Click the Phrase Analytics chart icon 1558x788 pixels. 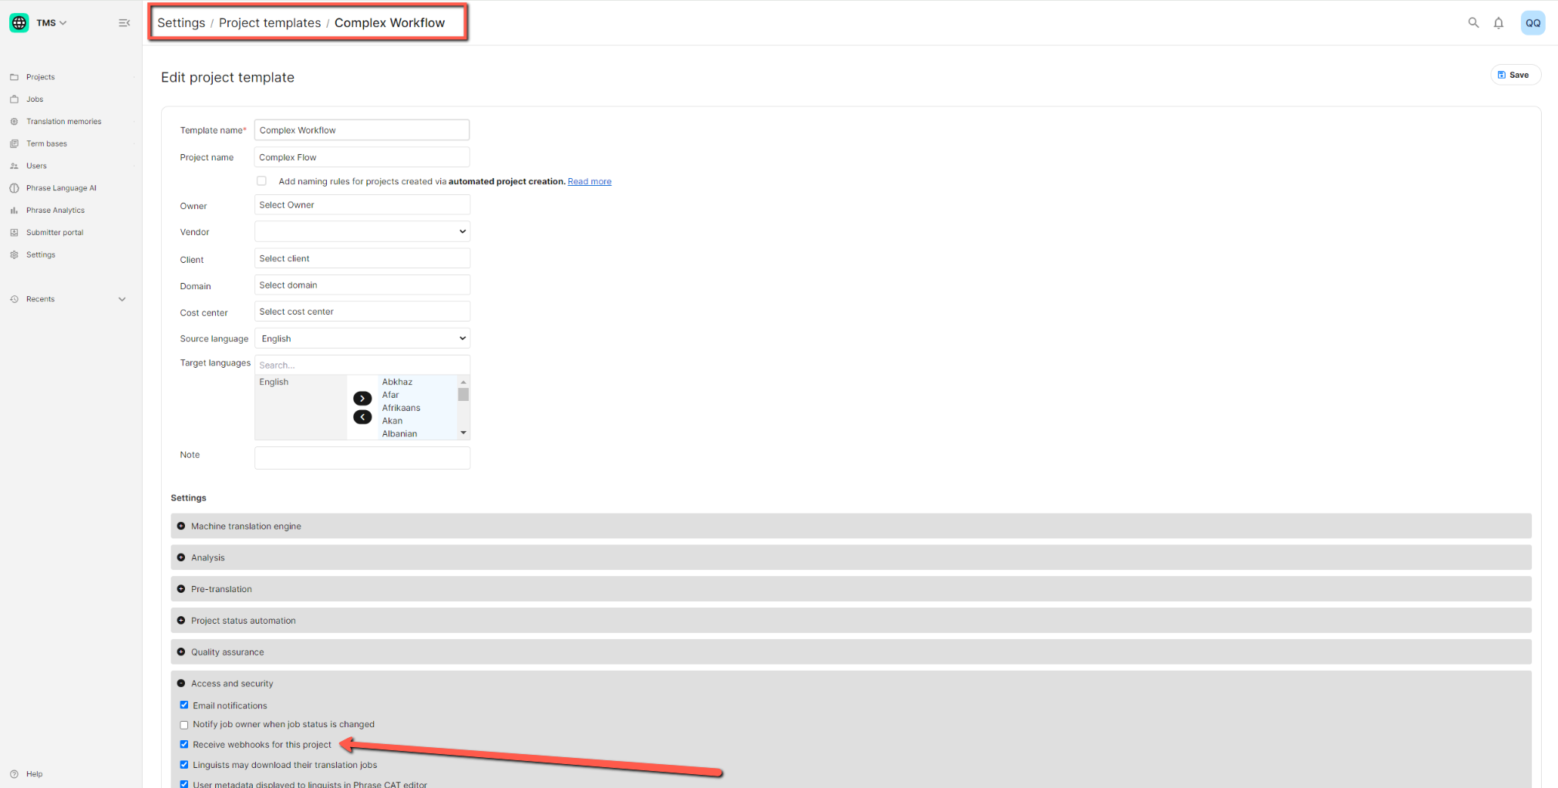pos(14,210)
